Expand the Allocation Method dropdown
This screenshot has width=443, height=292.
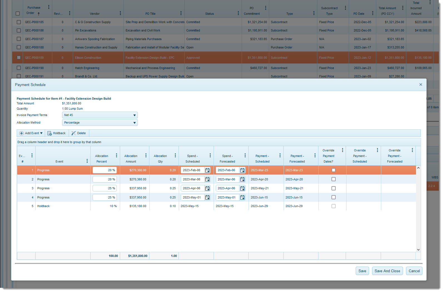point(134,123)
